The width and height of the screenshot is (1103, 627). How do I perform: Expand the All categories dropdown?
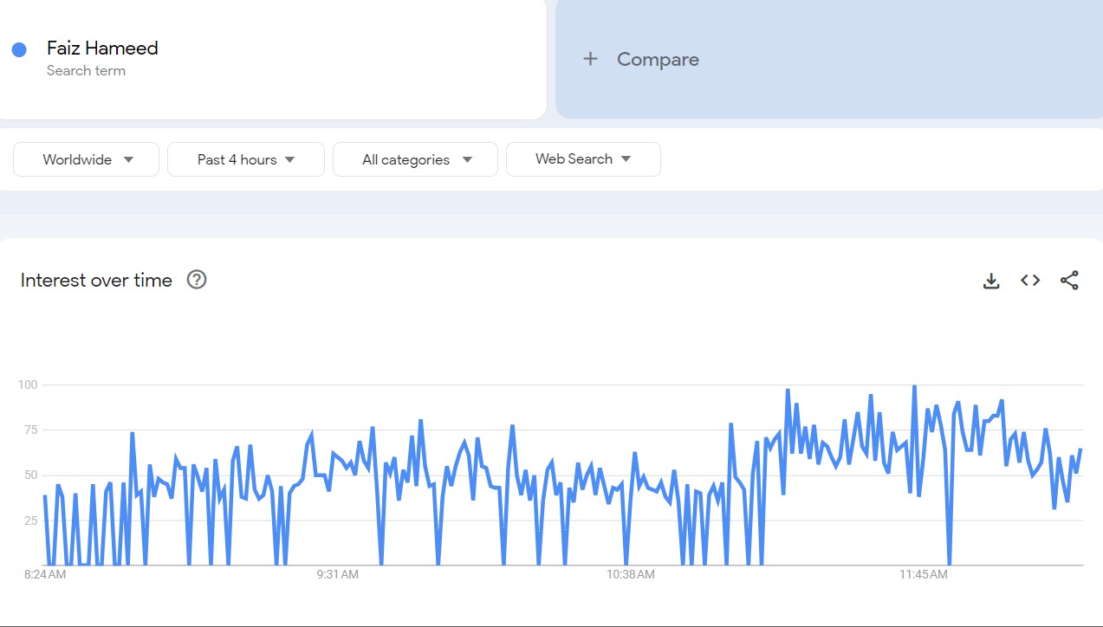coord(416,159)
